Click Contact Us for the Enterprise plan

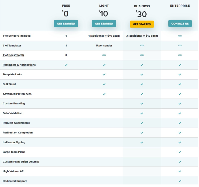[x=180, y=24]
